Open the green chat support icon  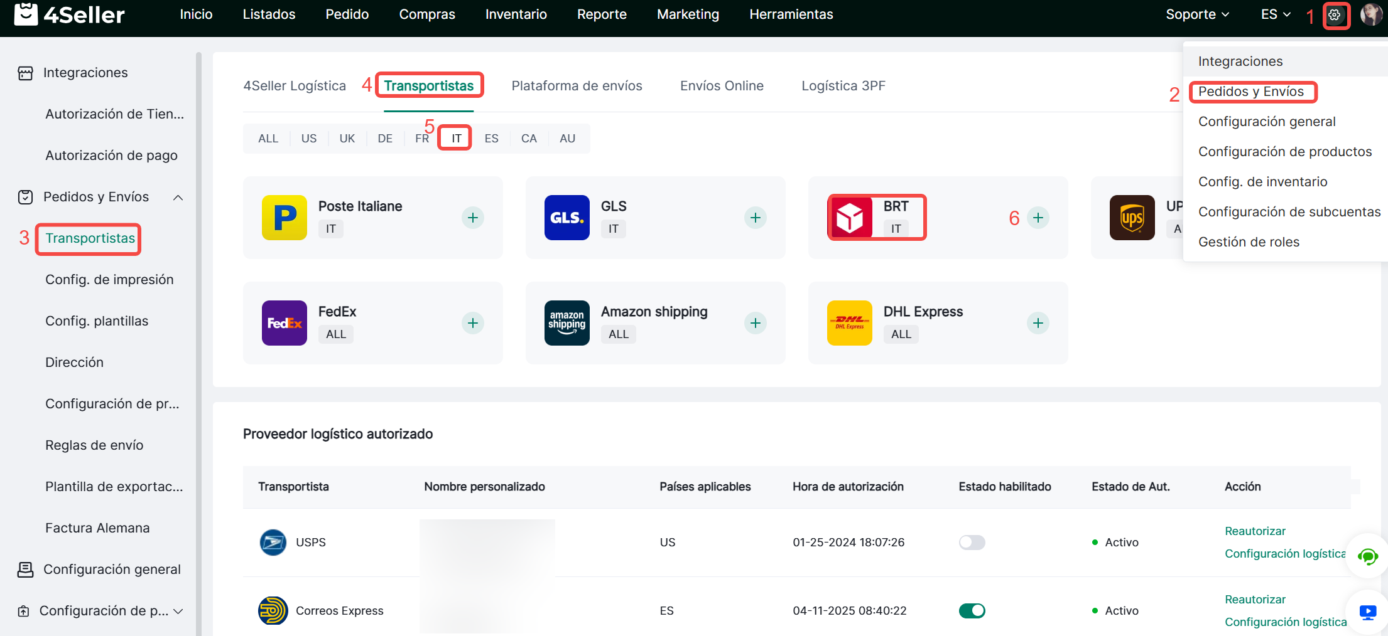[x=1367, y=556]
